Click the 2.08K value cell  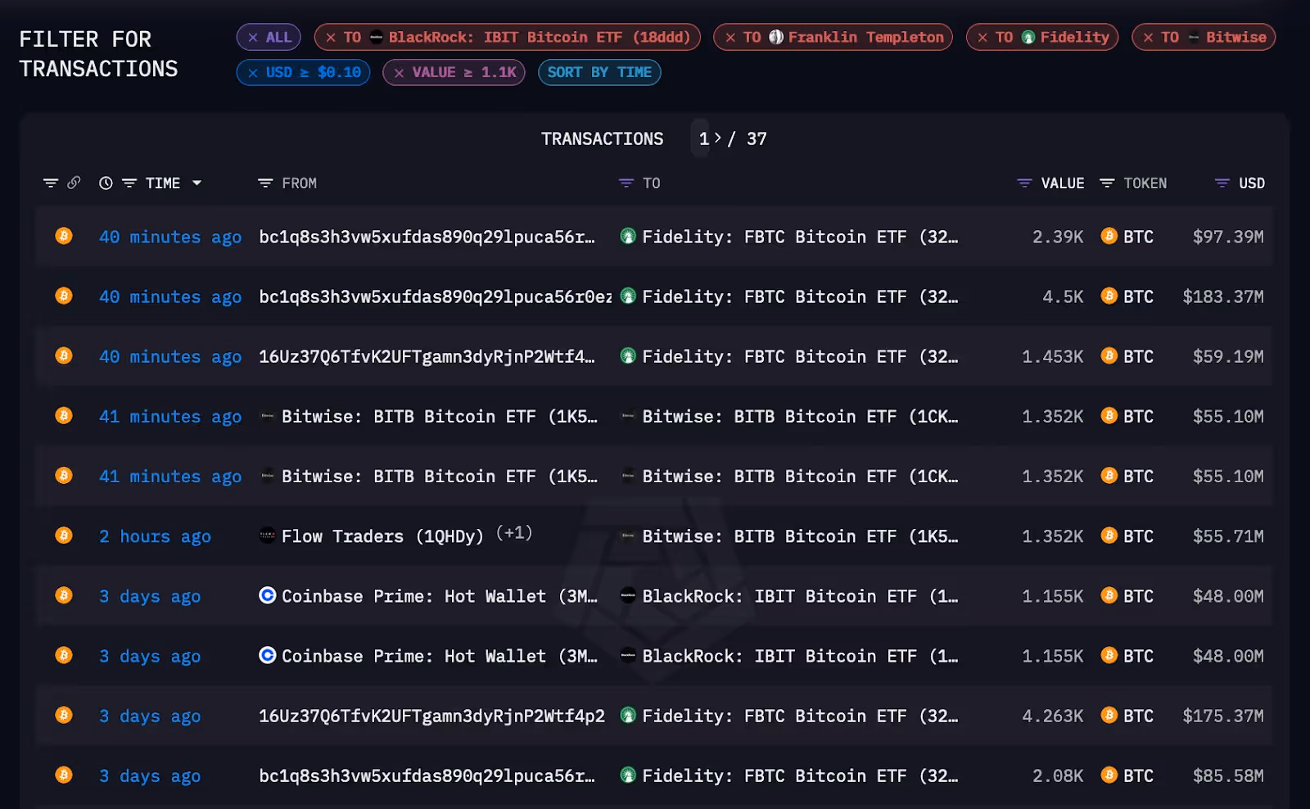click(x=1057, y=775)
